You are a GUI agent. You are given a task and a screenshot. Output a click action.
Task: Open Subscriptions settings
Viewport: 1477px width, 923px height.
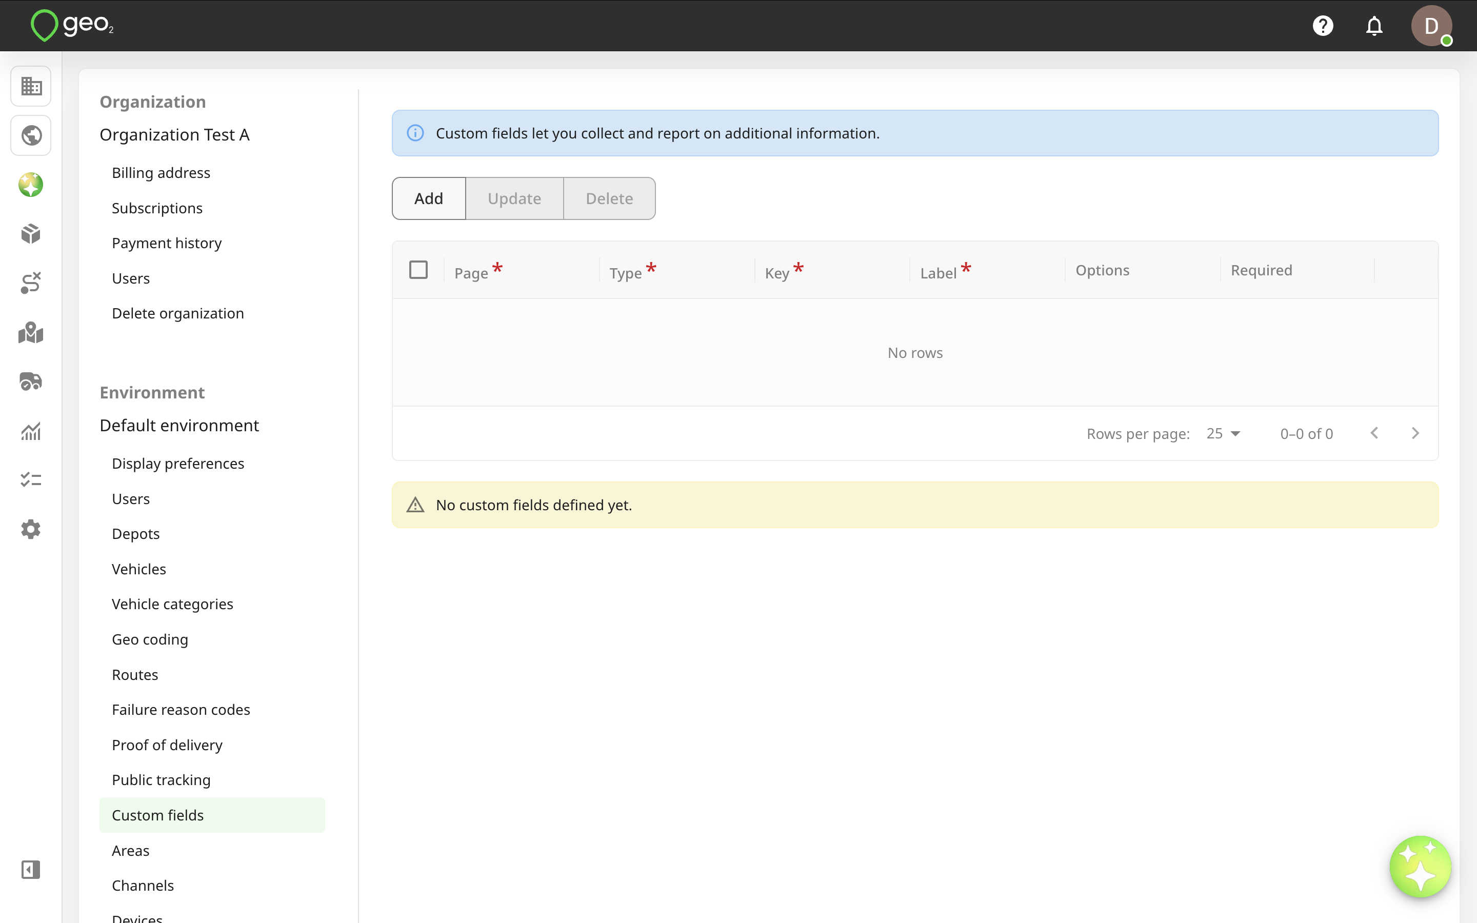tap(157, 208)
